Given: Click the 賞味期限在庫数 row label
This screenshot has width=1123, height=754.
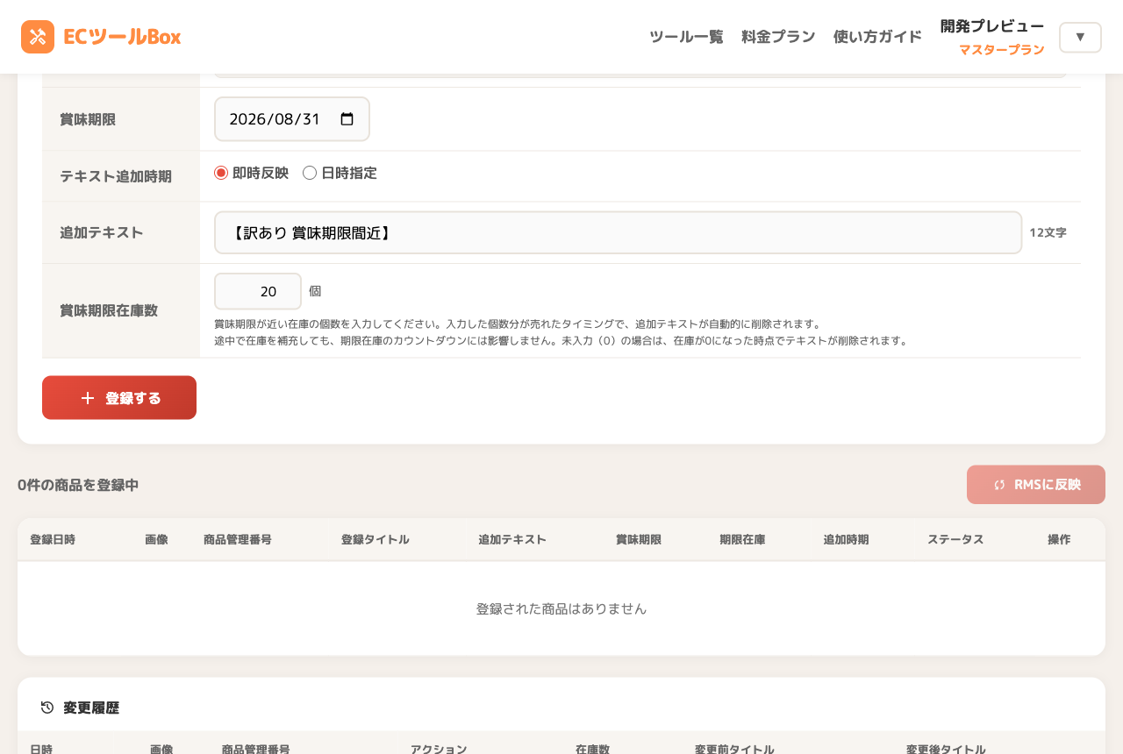Looking at the screenshot, I should (109, 310).
